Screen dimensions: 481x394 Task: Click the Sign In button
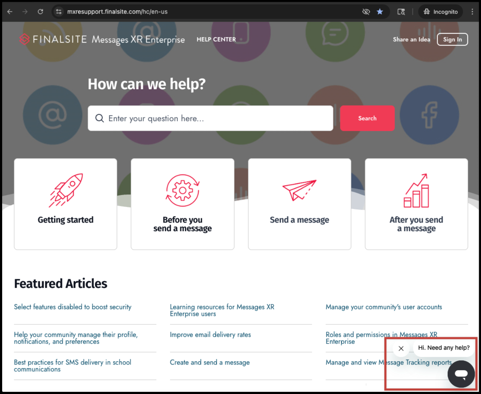452,39
